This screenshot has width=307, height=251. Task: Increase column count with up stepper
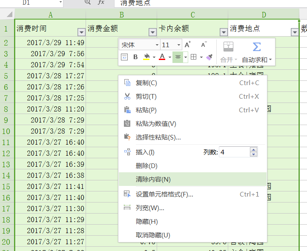click(x=253, y=150)
